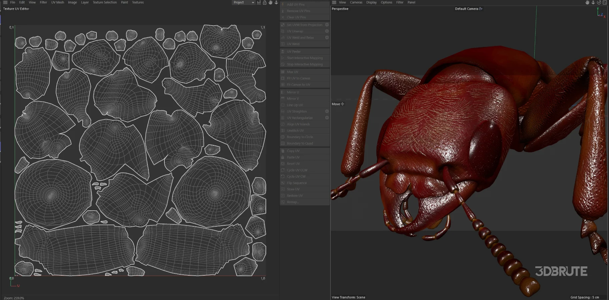Click the XYZ axis gizmo in viewport

601,13
